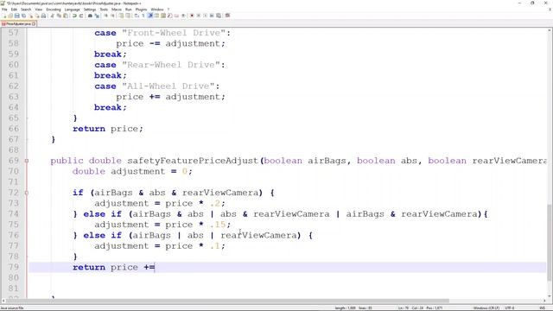Undo the last edit via toolbar

(74, 16)
